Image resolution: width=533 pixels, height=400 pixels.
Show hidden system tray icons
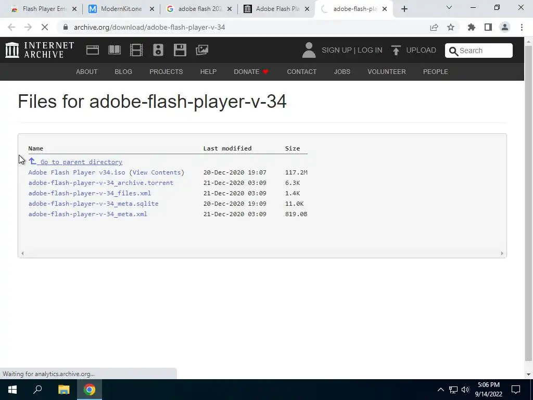[440, 390]
